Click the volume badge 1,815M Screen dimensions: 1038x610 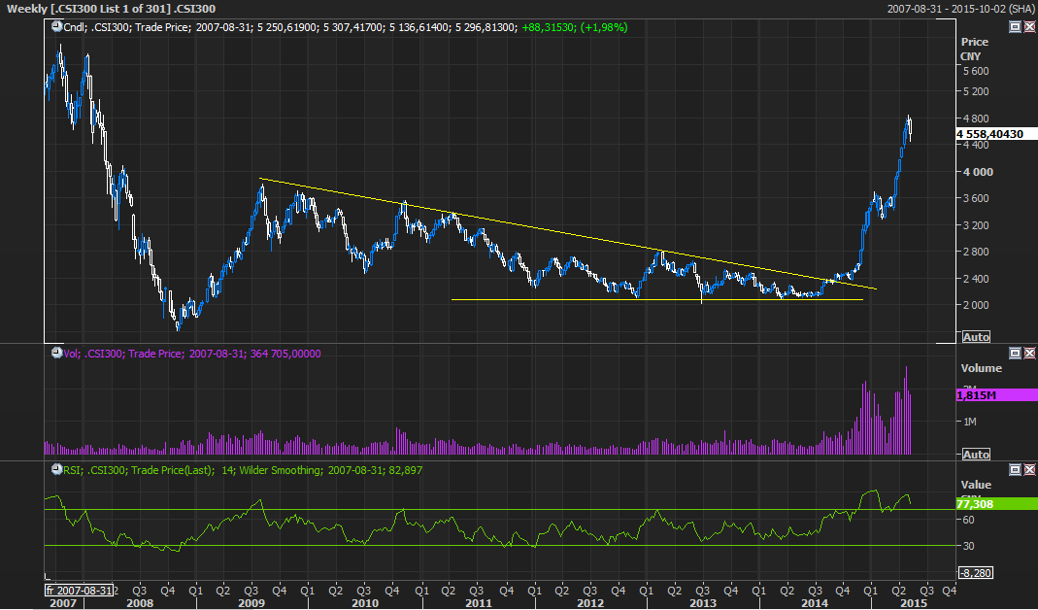point(996,394)
